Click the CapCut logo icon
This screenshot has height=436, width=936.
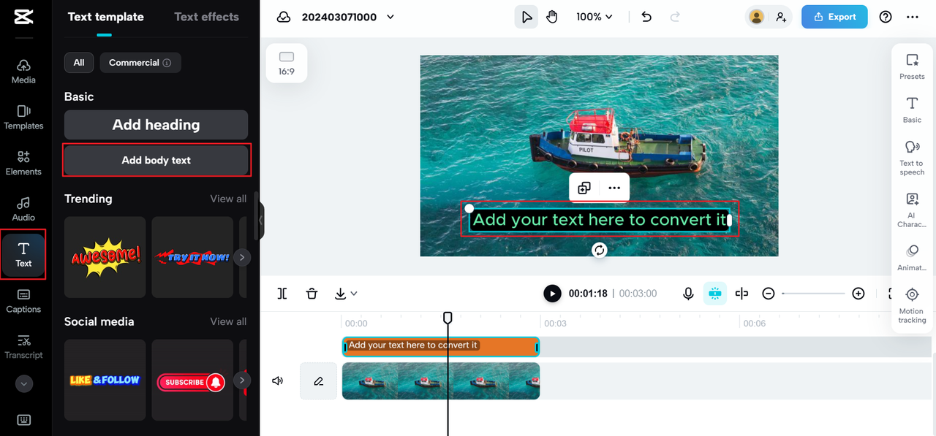point(23,16)
